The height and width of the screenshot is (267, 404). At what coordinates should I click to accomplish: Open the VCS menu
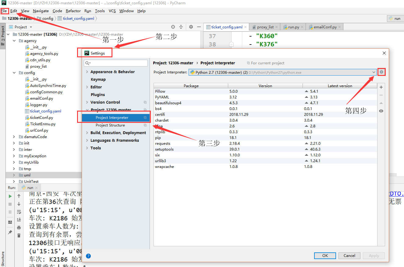[x=112, y=11]
